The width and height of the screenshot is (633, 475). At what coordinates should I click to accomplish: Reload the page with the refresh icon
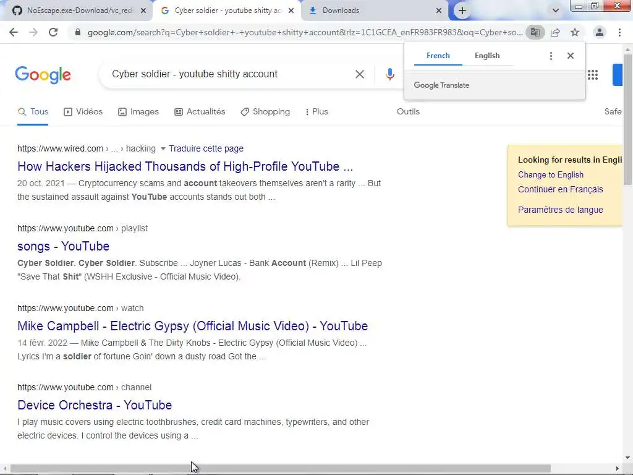[x=53, y=32]
